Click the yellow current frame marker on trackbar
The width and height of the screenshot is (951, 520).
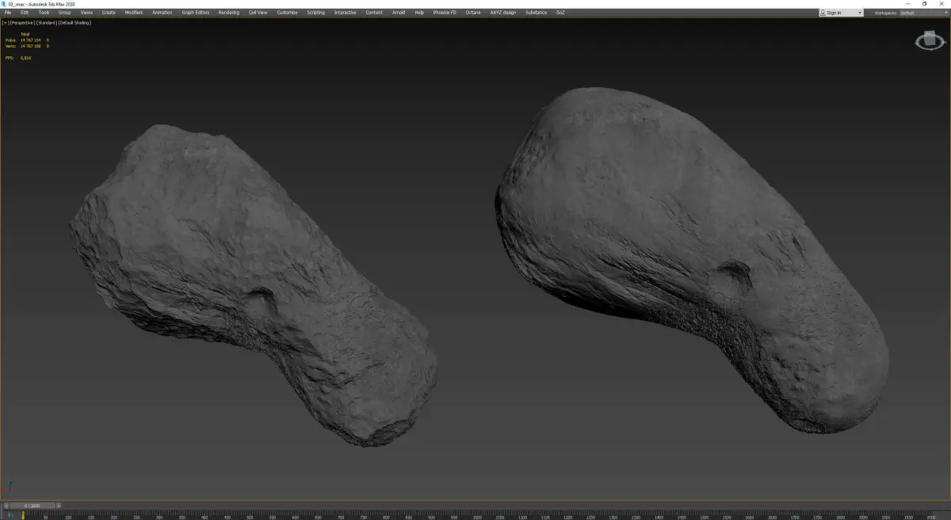pyautogui.click(x=23, y=515)
